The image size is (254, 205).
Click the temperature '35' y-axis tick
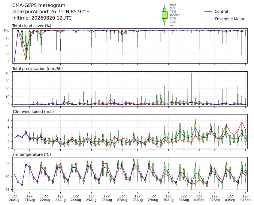point(8,164)
